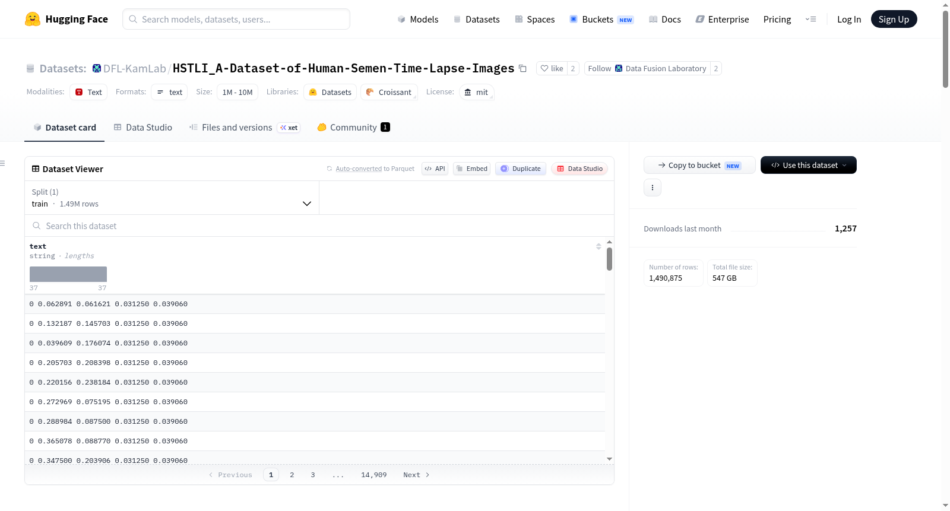Click the Datasets: breadcrumb label
Viewport: 950px width, 511px height.
(x=63, y=68)
